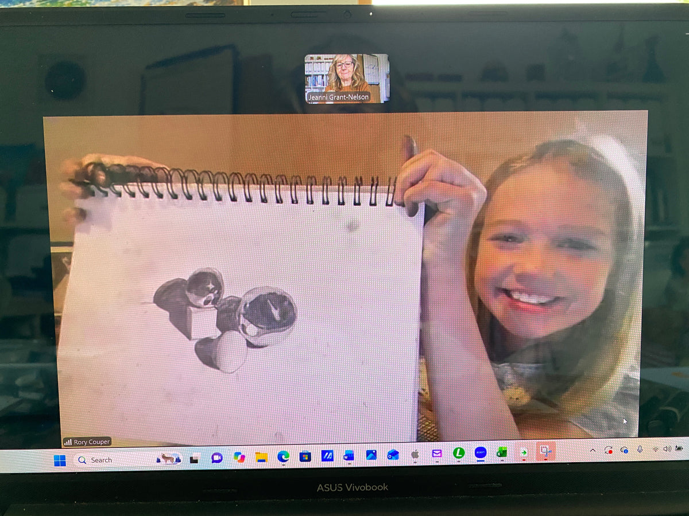Open Microsoft Excel from taskbar

pos(502,452)
